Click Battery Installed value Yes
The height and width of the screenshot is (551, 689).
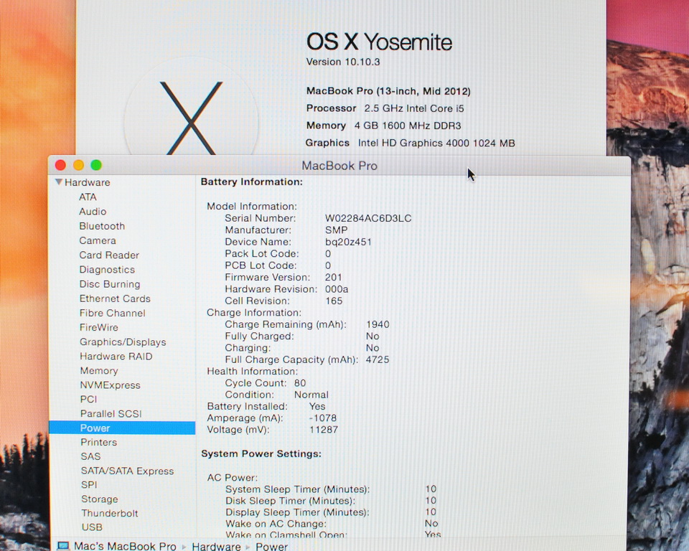317,407
